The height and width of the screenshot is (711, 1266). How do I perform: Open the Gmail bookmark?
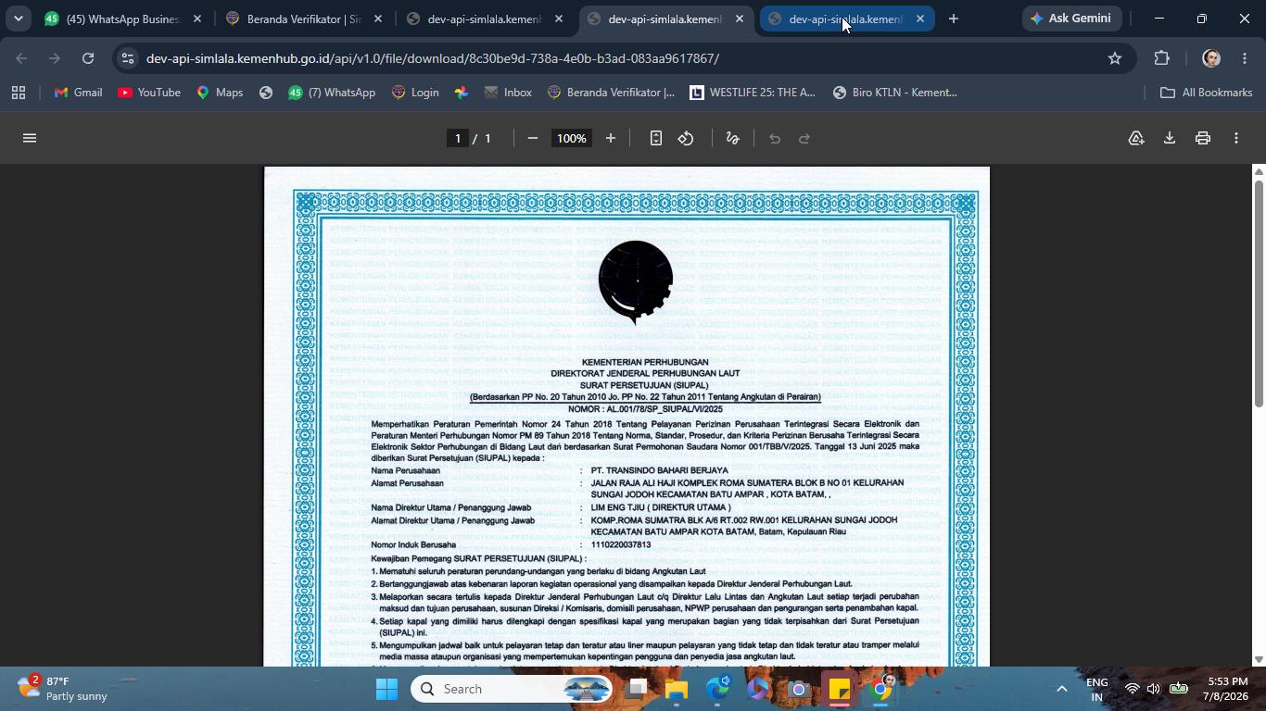79,93
